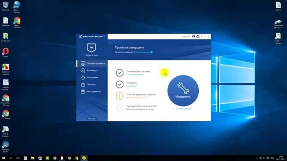Open the Calculator taskbar icon

[26, 158]
